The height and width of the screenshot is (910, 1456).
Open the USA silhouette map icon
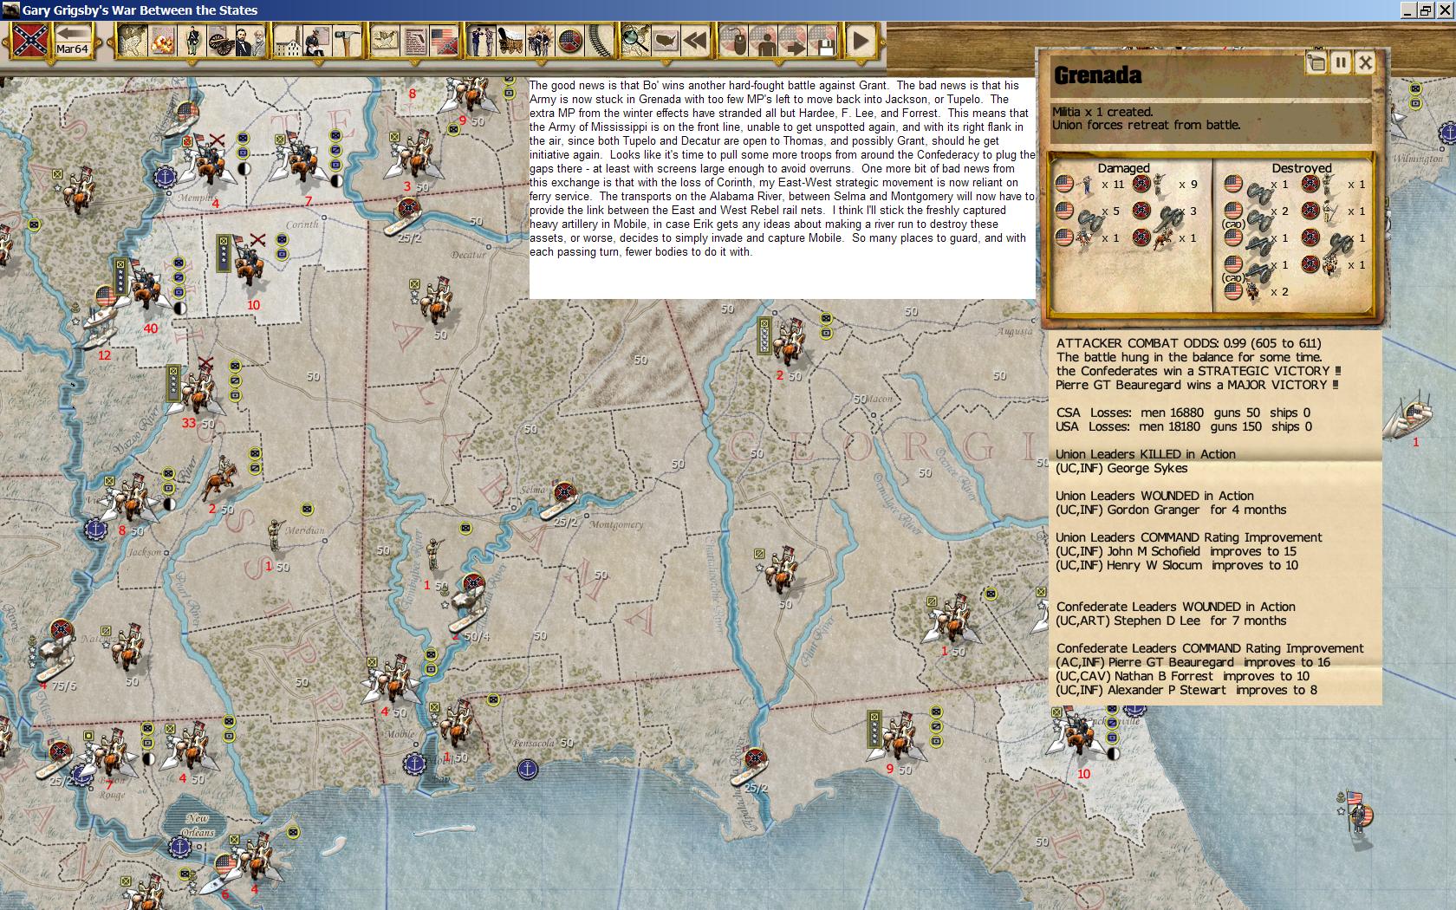click(x=666, y=41)
